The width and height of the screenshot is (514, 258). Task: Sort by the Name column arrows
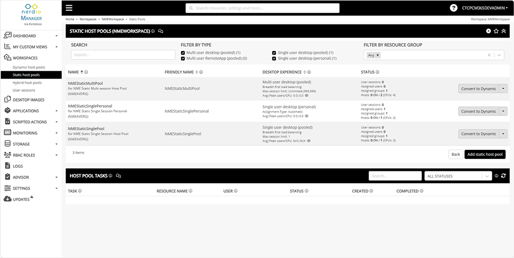point(82,72)
